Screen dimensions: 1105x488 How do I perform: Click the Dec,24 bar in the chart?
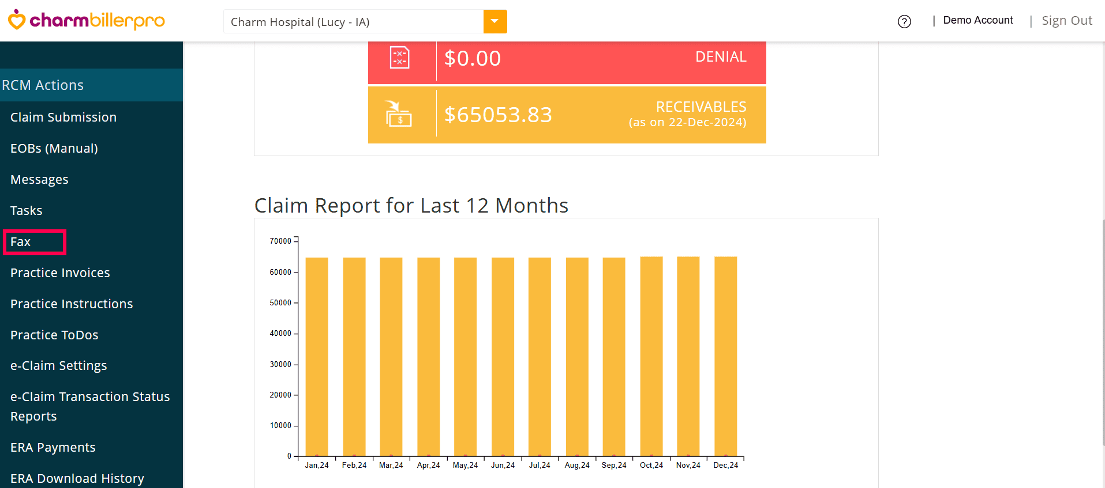click(x=725, y=356)
